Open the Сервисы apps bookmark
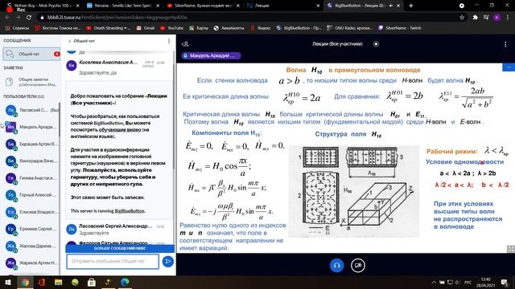 (17, 28)
